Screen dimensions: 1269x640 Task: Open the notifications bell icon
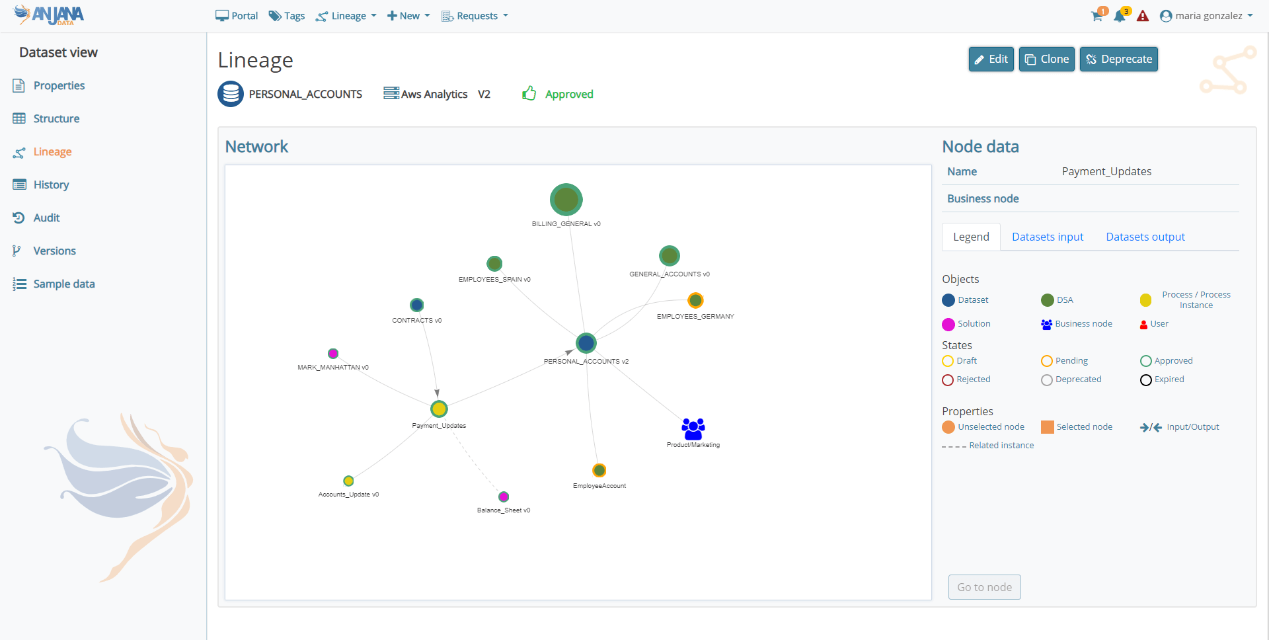[1120, 17]
